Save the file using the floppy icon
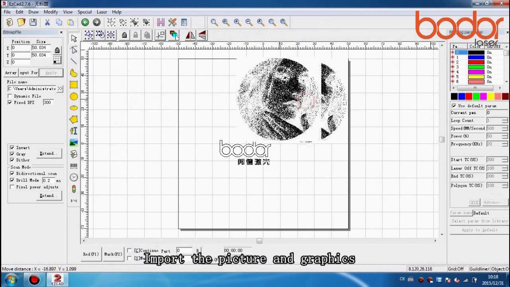This screenshot has height=287, width=510. tap(33, 22)
